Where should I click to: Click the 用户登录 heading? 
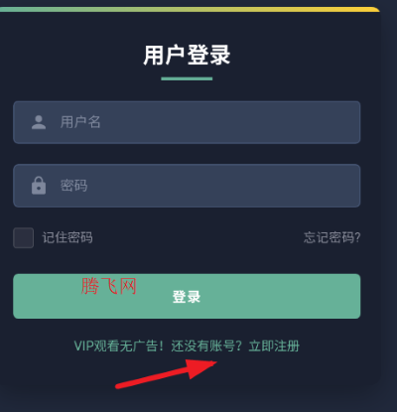coord(187,55)
